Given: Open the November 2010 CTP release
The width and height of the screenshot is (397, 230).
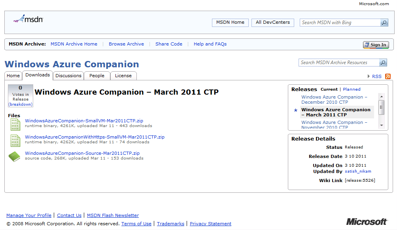Looking at the screenshot, I should pos(334,125).
